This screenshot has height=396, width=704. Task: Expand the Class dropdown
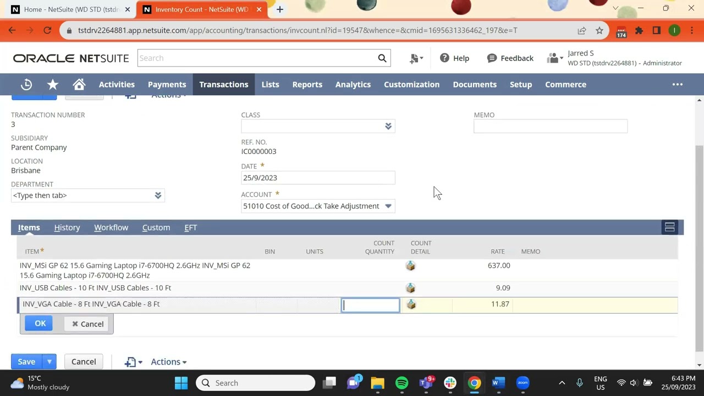coord(388,126)
